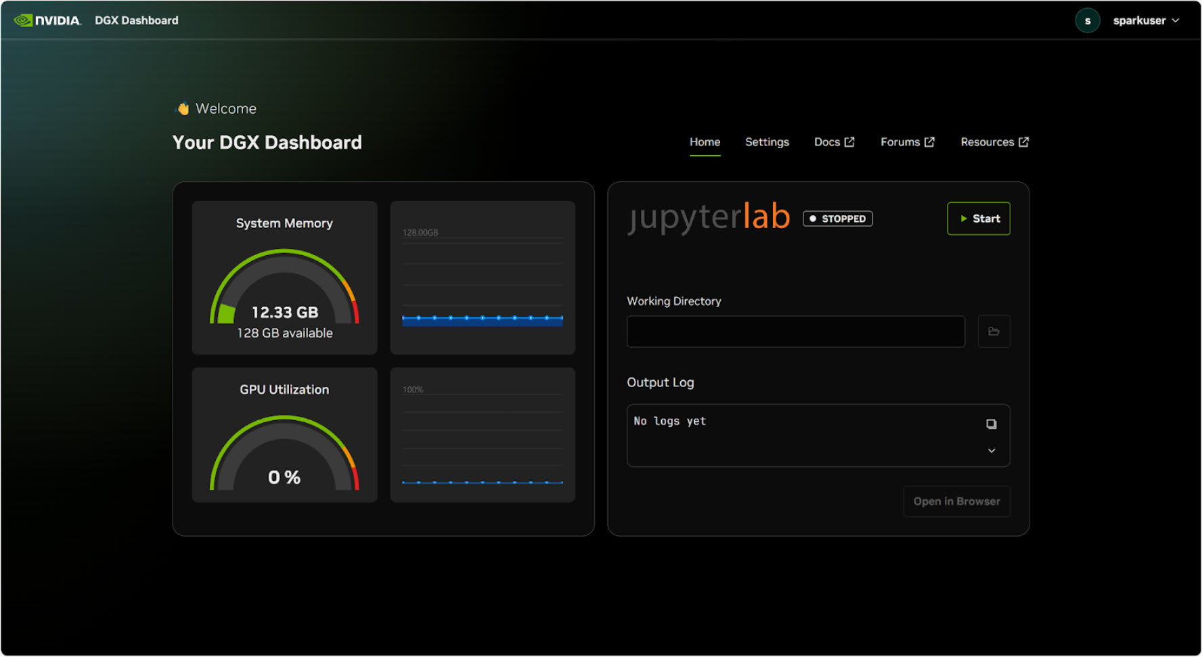
Task: Click the external link icon beside Docs
Action: point(849,141)
